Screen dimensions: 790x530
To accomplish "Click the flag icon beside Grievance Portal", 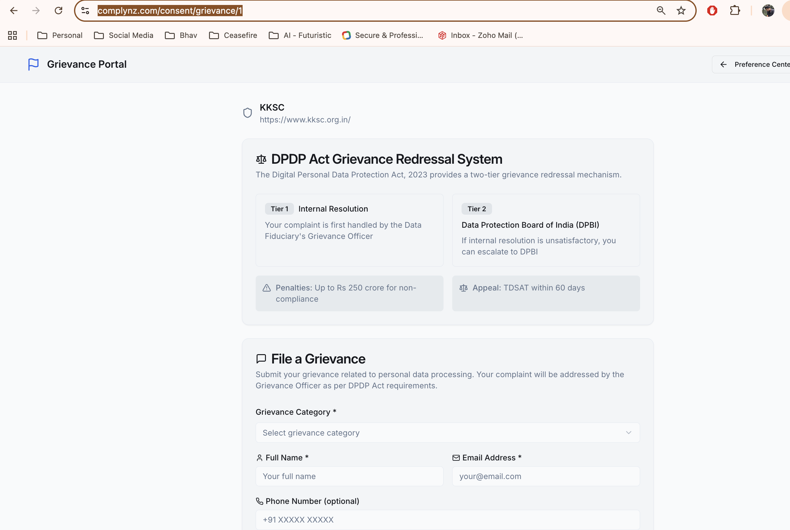I will coord(33,64).
